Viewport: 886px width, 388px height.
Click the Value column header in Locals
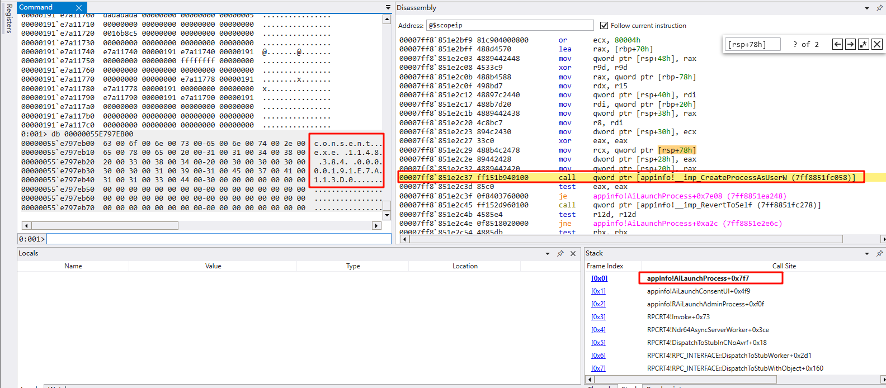tap(213, 266)
